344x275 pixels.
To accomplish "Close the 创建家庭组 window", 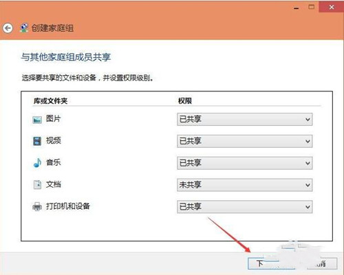I will (x=332, y=7).
